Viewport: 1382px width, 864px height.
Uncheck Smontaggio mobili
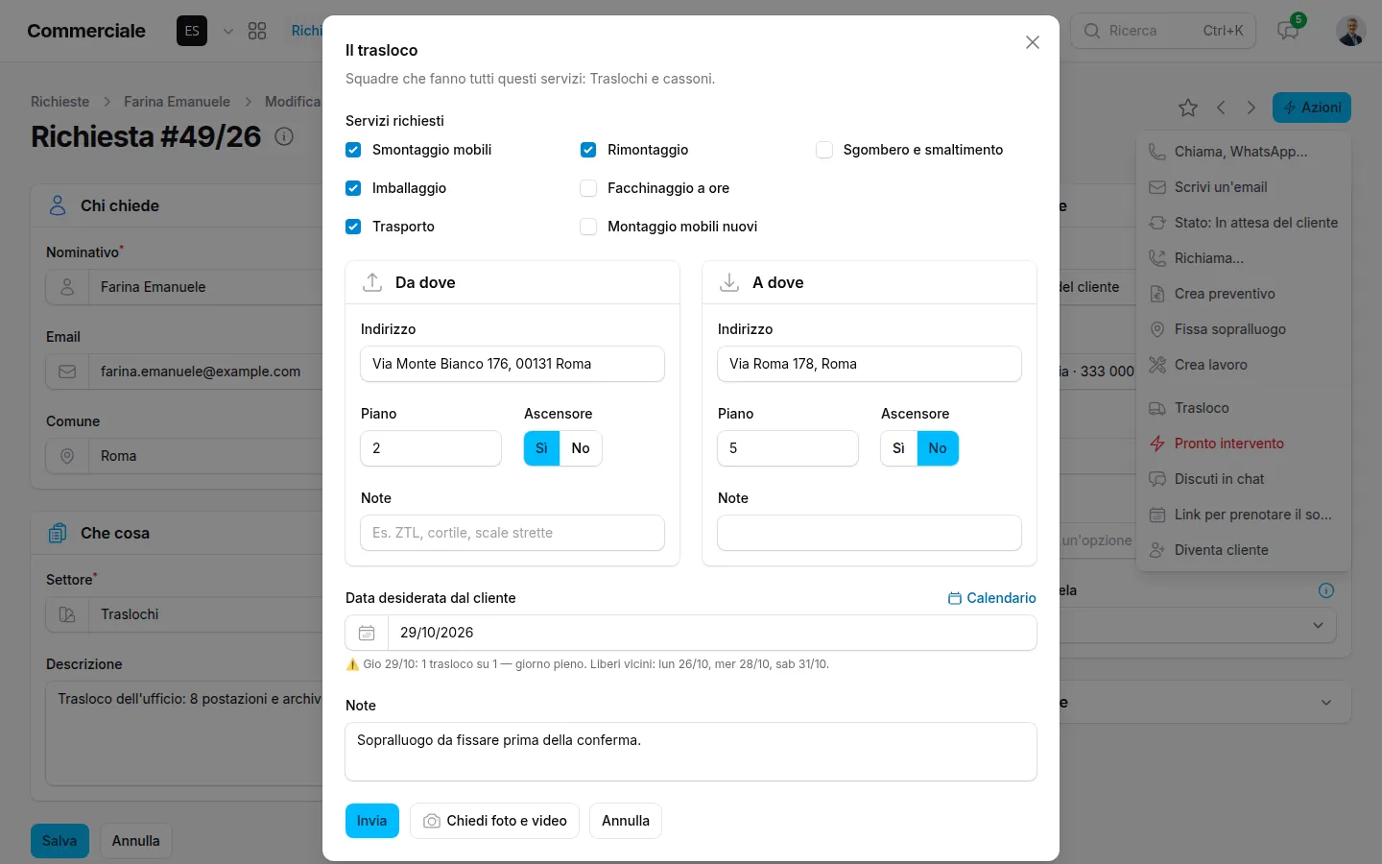tap(353, 150)
